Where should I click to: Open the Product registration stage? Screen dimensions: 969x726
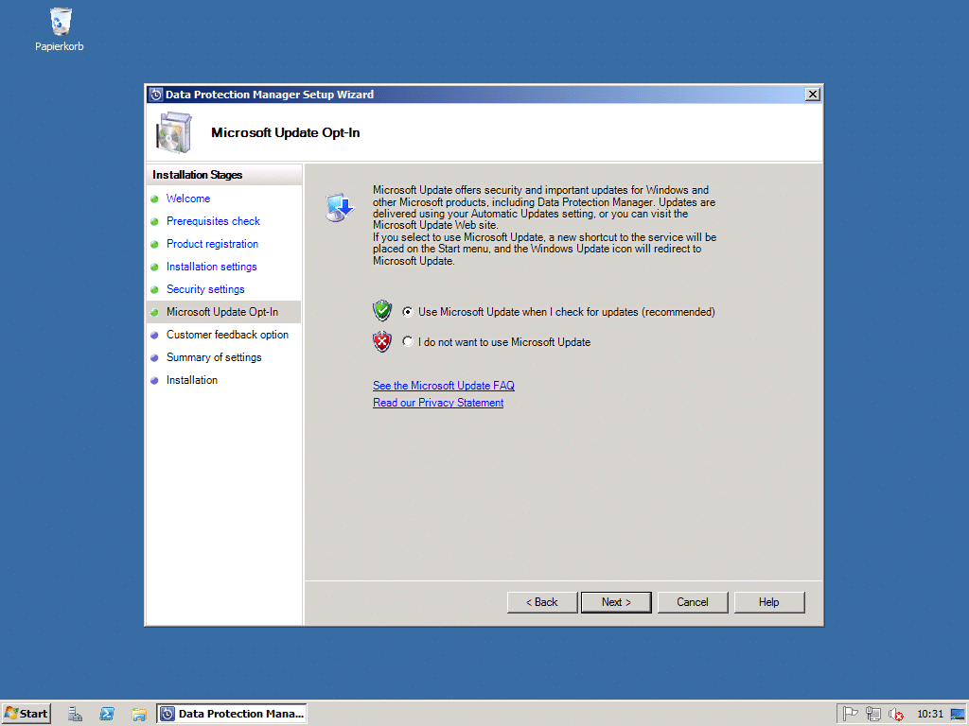point(212,244)
